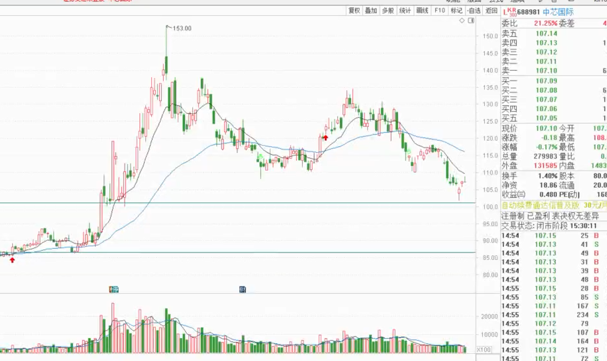Click the 中芯国际 stock name link

point(558,12)
